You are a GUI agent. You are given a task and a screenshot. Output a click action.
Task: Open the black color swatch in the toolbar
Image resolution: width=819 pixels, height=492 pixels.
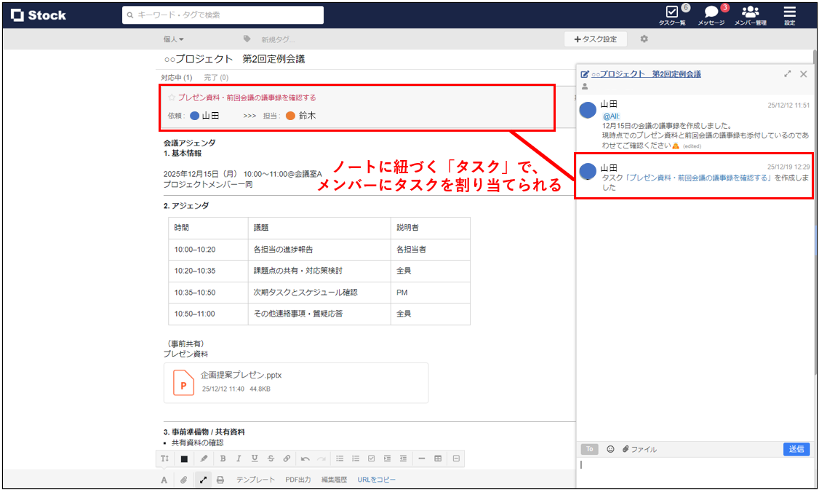tap(183, 459)
